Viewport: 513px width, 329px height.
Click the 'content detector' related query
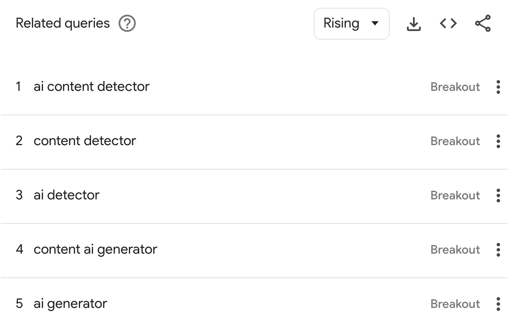tap(85, 141)
